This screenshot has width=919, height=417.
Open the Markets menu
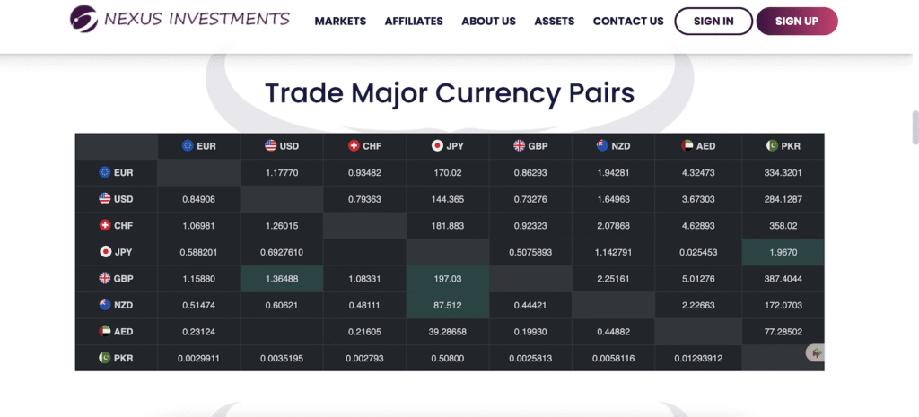[340, 21]
